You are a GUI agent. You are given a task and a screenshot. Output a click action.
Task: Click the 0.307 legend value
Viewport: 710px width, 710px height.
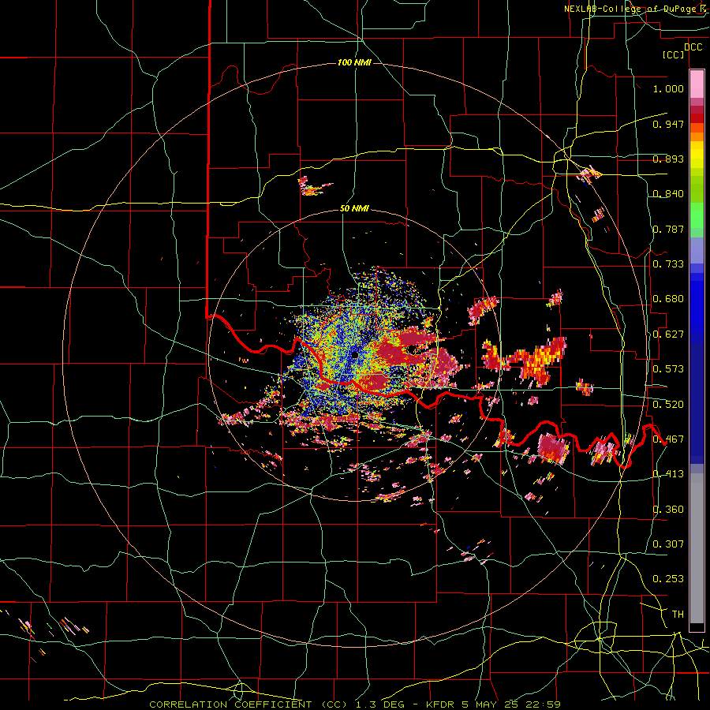[x=668, y=544]
